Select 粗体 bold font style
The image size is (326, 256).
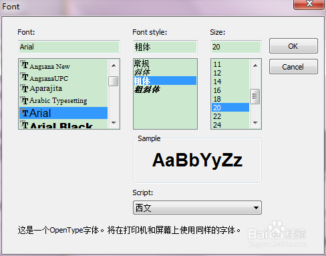click(165, 81)
